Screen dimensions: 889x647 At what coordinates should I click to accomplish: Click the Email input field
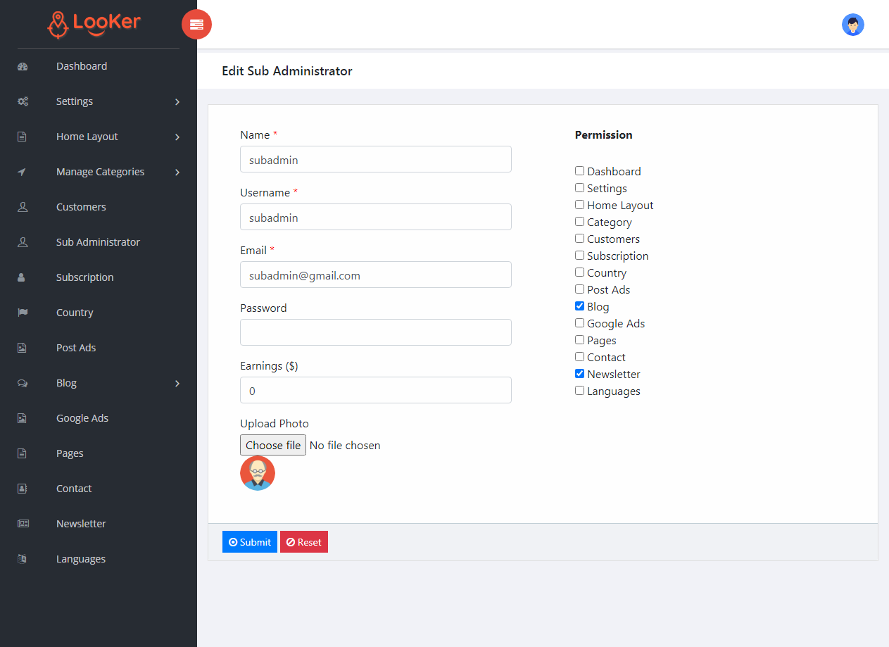coord(376,275)
